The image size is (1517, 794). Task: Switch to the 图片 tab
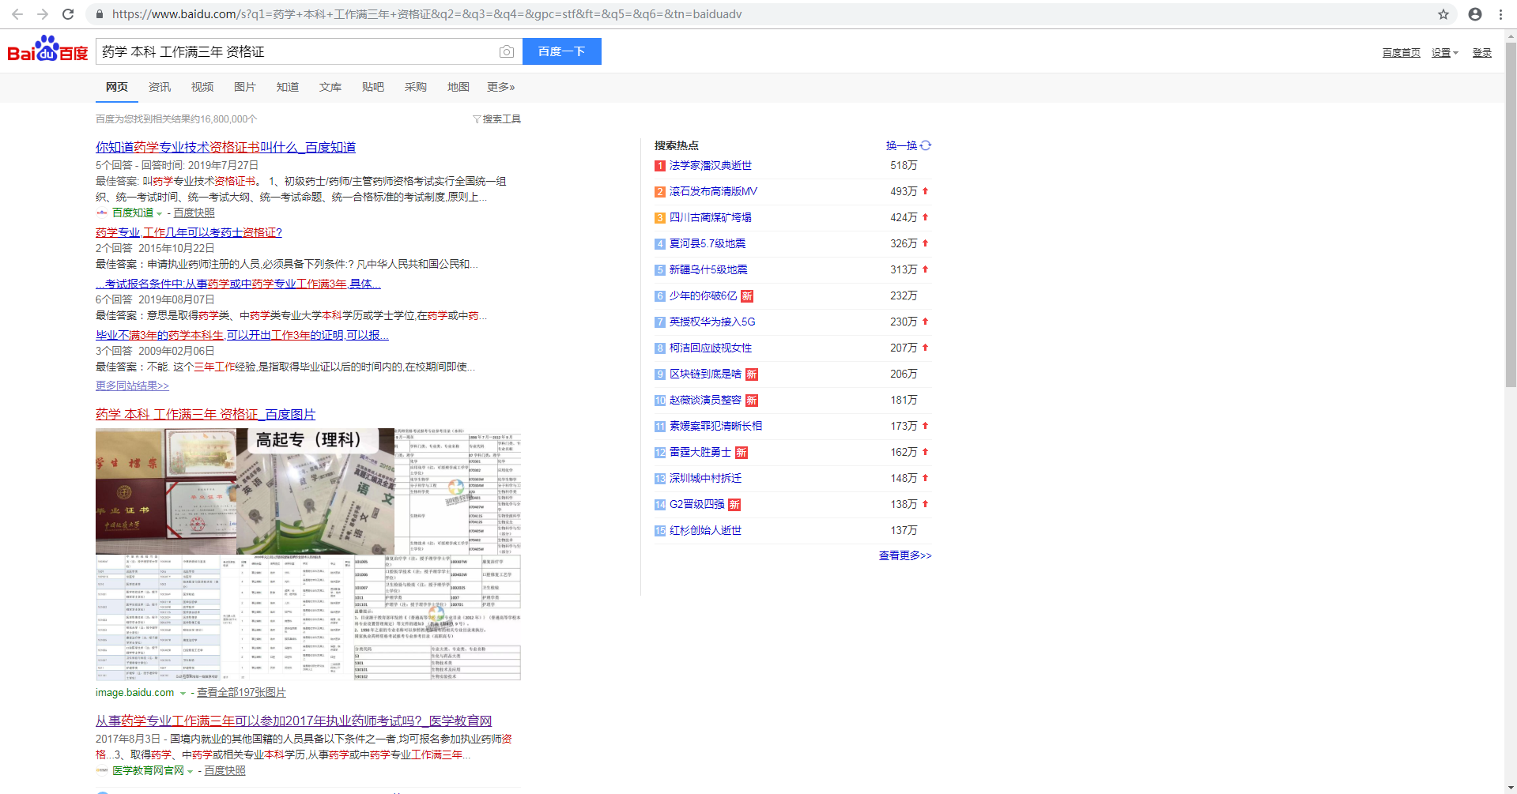(245, 87)
